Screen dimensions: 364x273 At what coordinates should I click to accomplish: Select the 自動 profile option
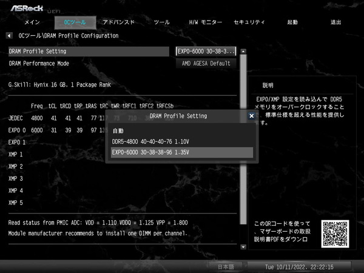tap(118, 130)
